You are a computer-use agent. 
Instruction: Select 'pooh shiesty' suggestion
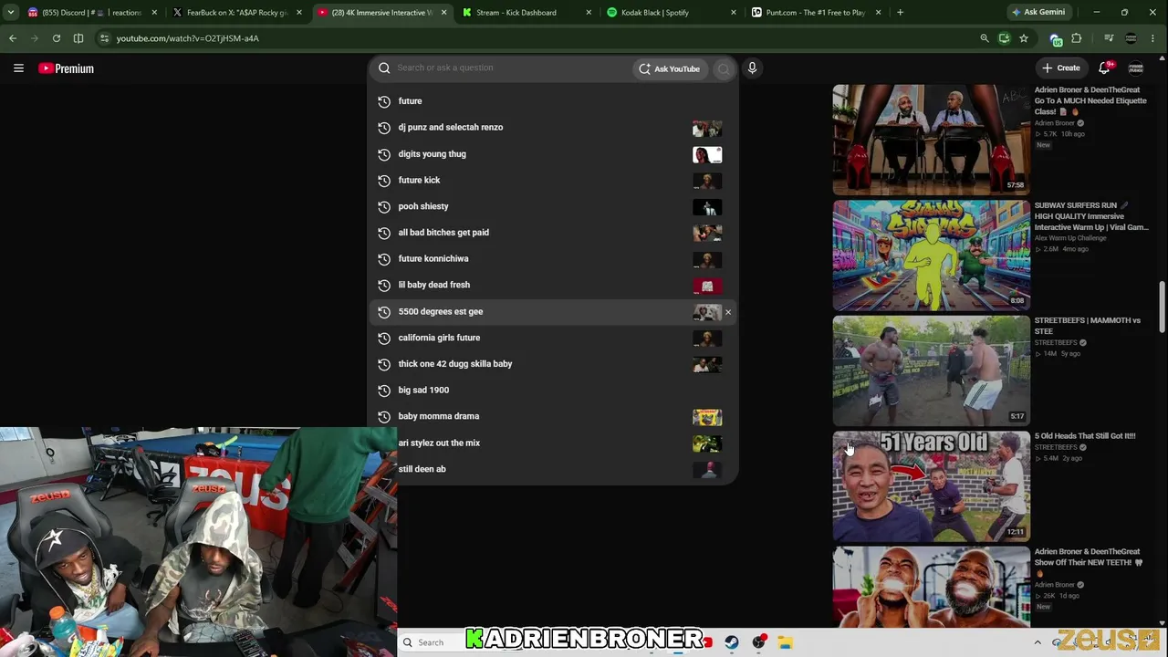coord(552,206)
